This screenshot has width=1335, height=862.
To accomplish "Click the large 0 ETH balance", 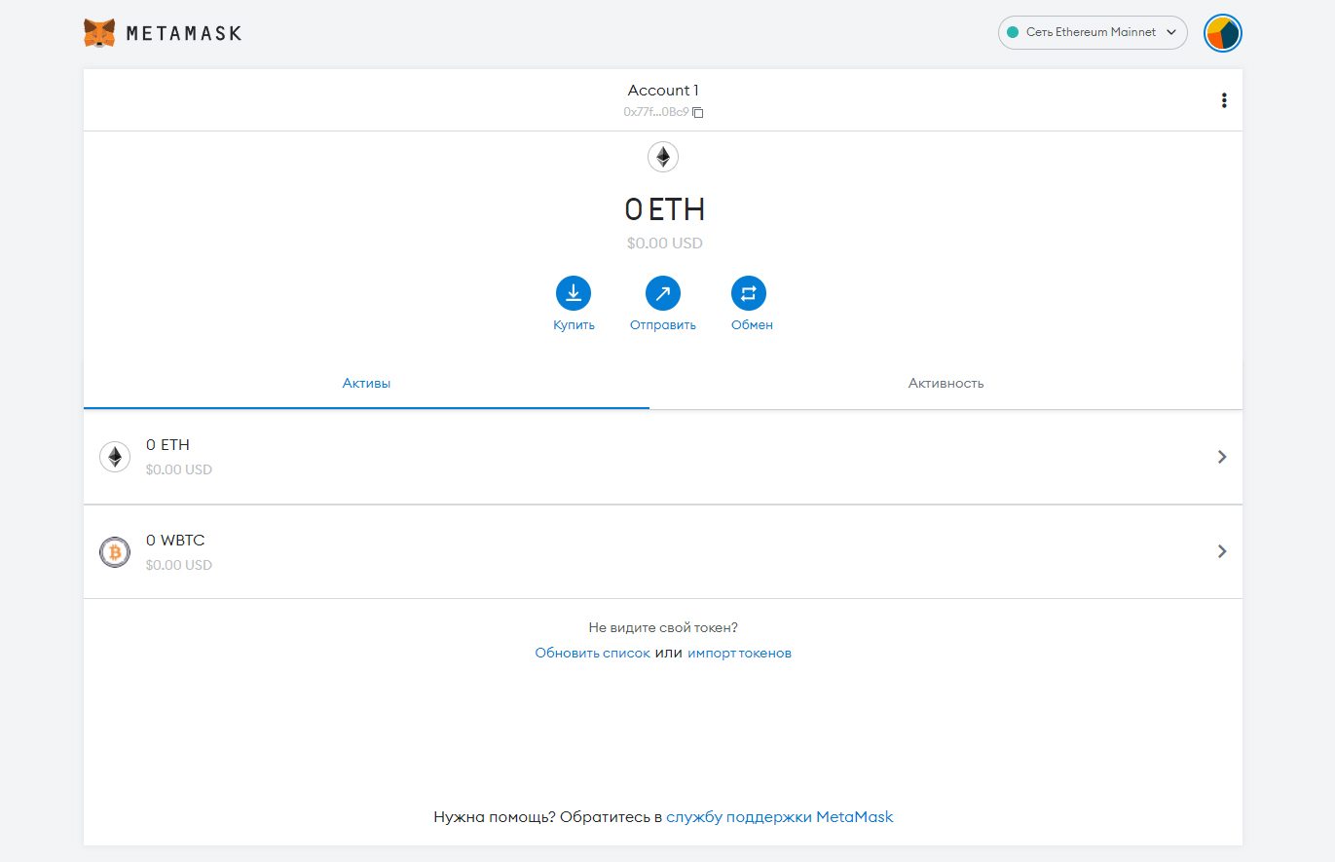I will [x=664, y=209].
